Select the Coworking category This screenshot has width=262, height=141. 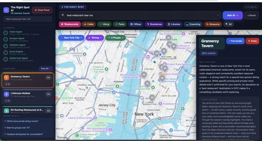point(193,24)
